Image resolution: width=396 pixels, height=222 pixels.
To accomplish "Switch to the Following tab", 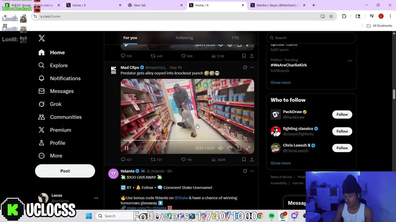I will point(184,38).
